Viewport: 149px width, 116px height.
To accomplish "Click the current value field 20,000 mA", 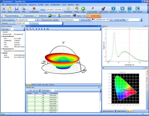I will [x=23, y=23].
